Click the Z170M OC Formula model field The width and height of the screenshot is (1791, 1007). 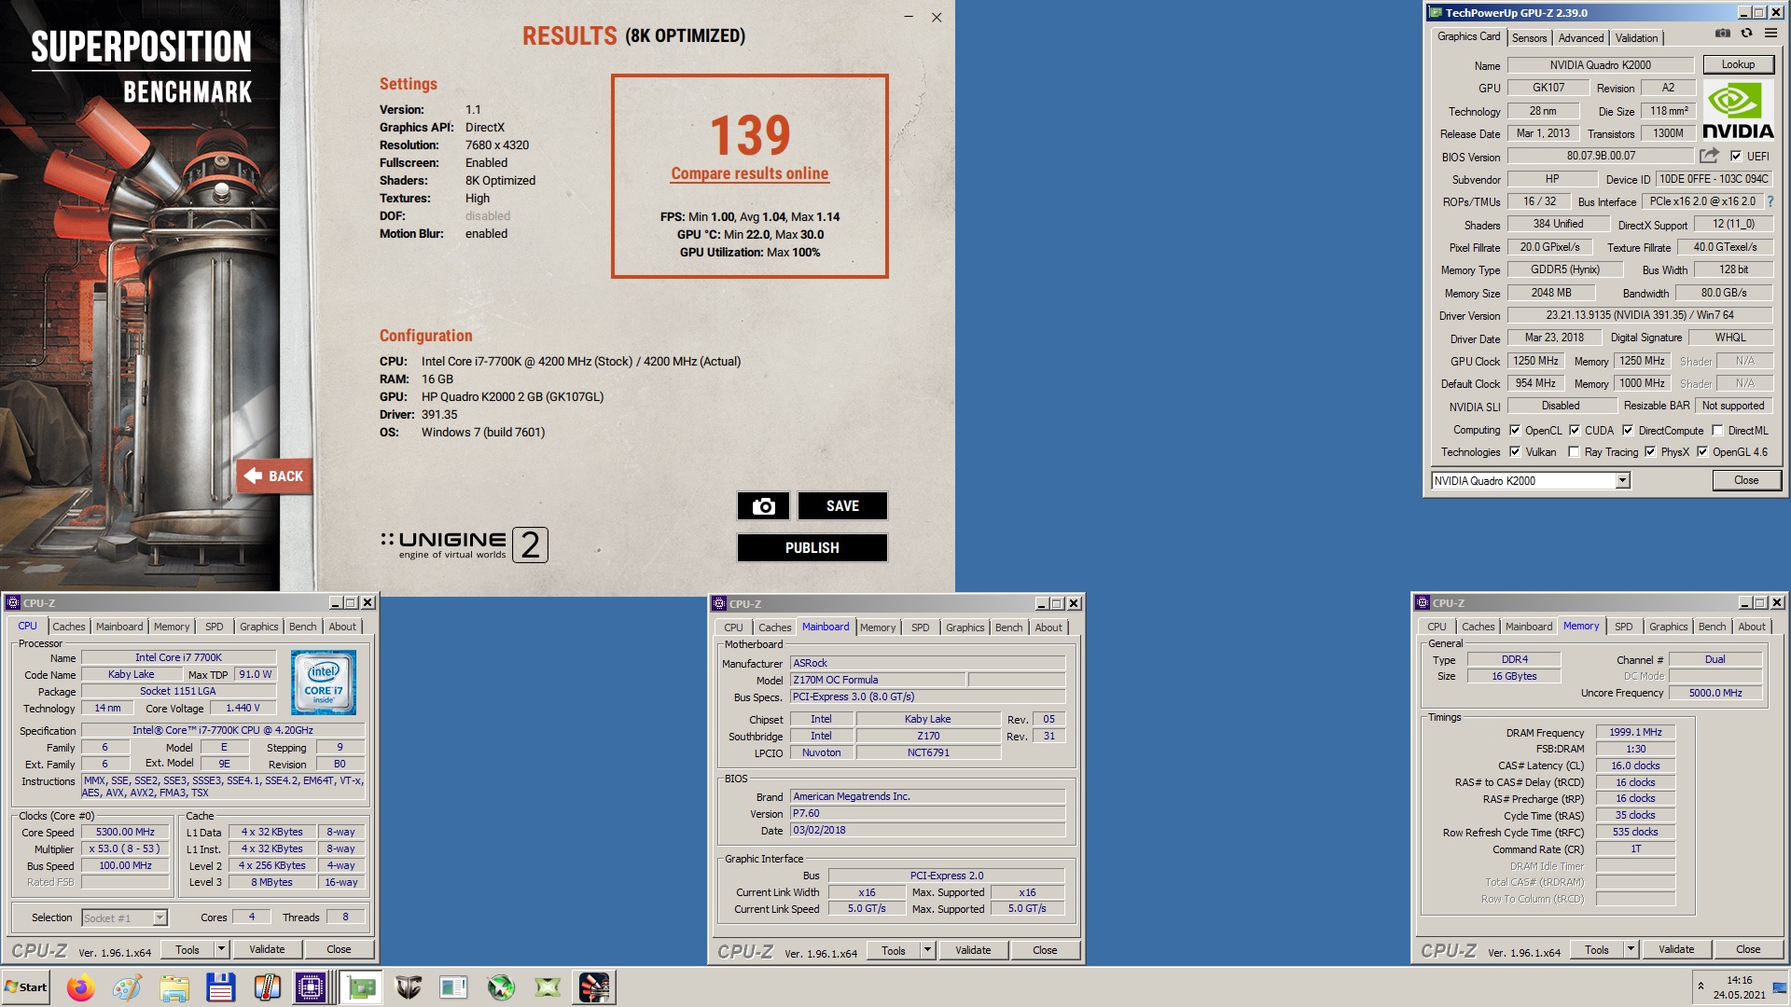click(877, 680)
